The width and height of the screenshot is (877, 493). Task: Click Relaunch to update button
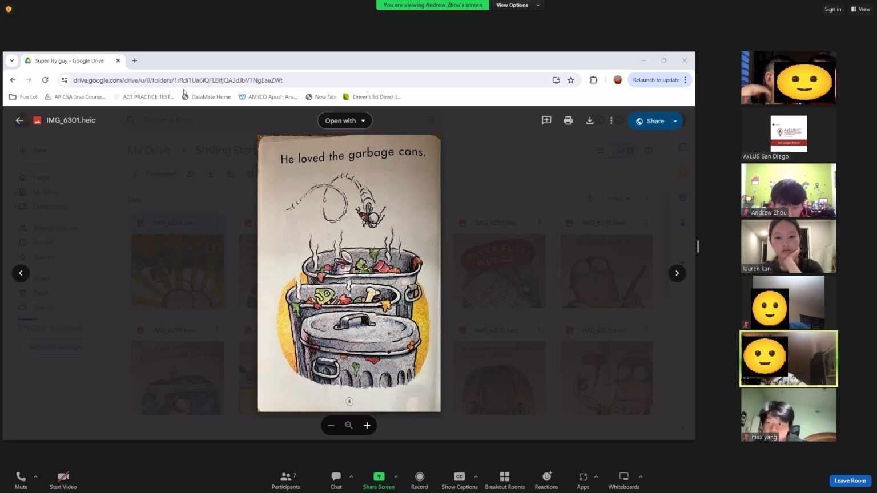point(660,80)
